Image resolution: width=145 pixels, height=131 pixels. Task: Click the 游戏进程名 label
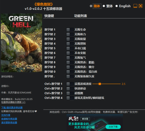tap(7, 77)
